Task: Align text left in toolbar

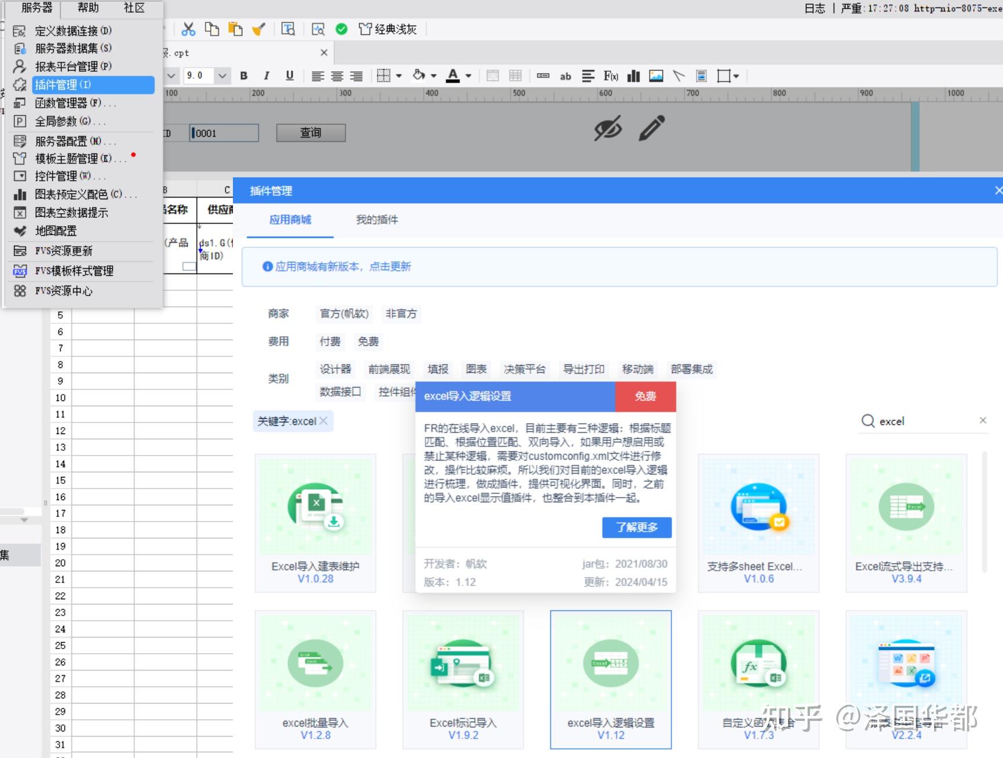Action: click(x=318, y=76)
